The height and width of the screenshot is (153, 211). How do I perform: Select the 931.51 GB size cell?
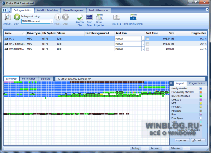(169, 44)
